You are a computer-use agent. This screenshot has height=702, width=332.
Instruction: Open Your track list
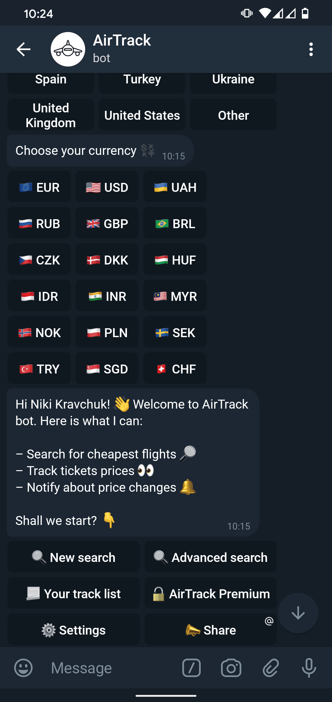pyautogui.click(x=73, y=593)
